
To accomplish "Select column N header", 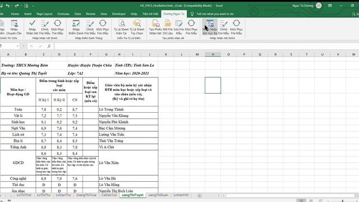I will 213,54.
